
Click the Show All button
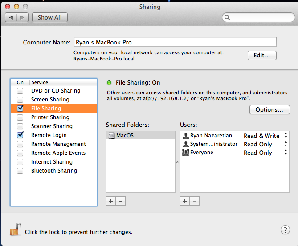click(50, 17)
